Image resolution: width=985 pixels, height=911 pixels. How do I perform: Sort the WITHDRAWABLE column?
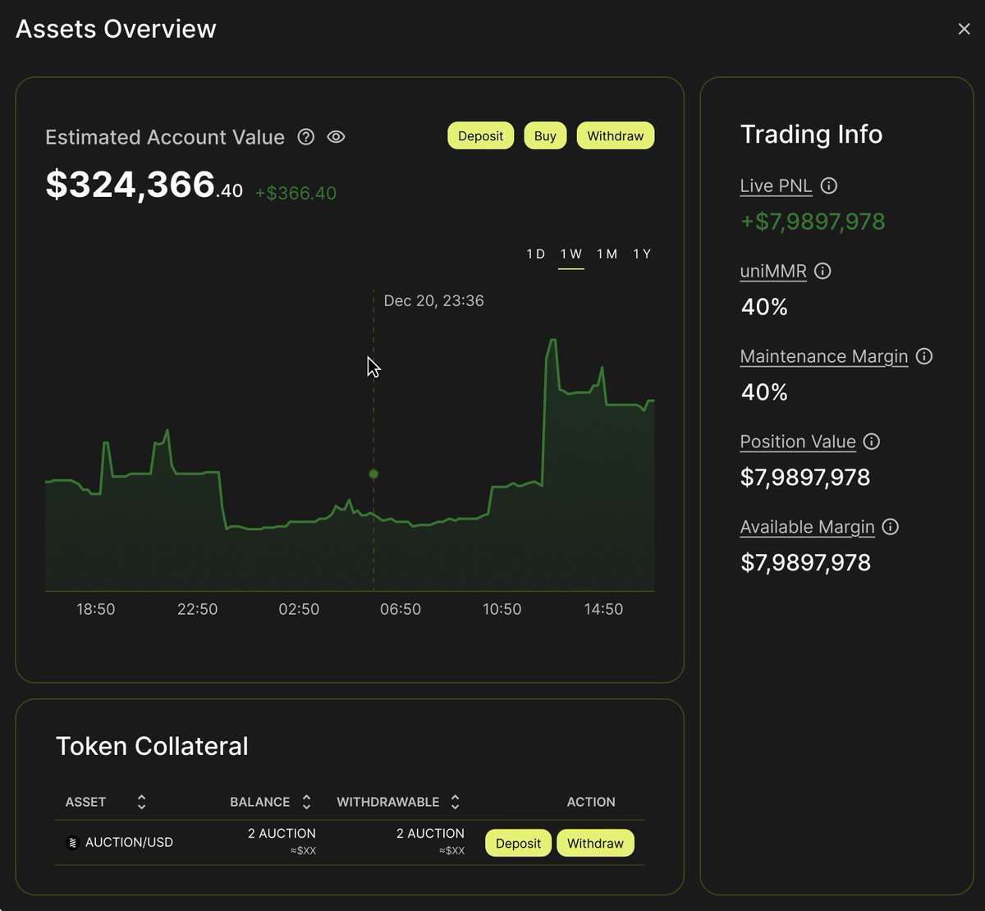pos(455,802)
